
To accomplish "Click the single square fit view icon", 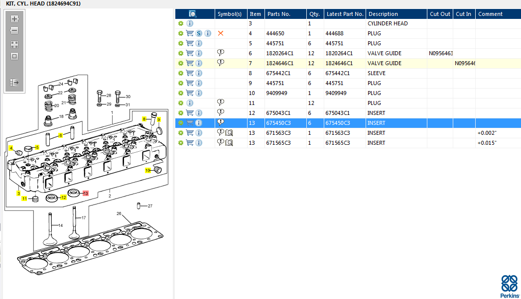I will click(x=14, y=56).
